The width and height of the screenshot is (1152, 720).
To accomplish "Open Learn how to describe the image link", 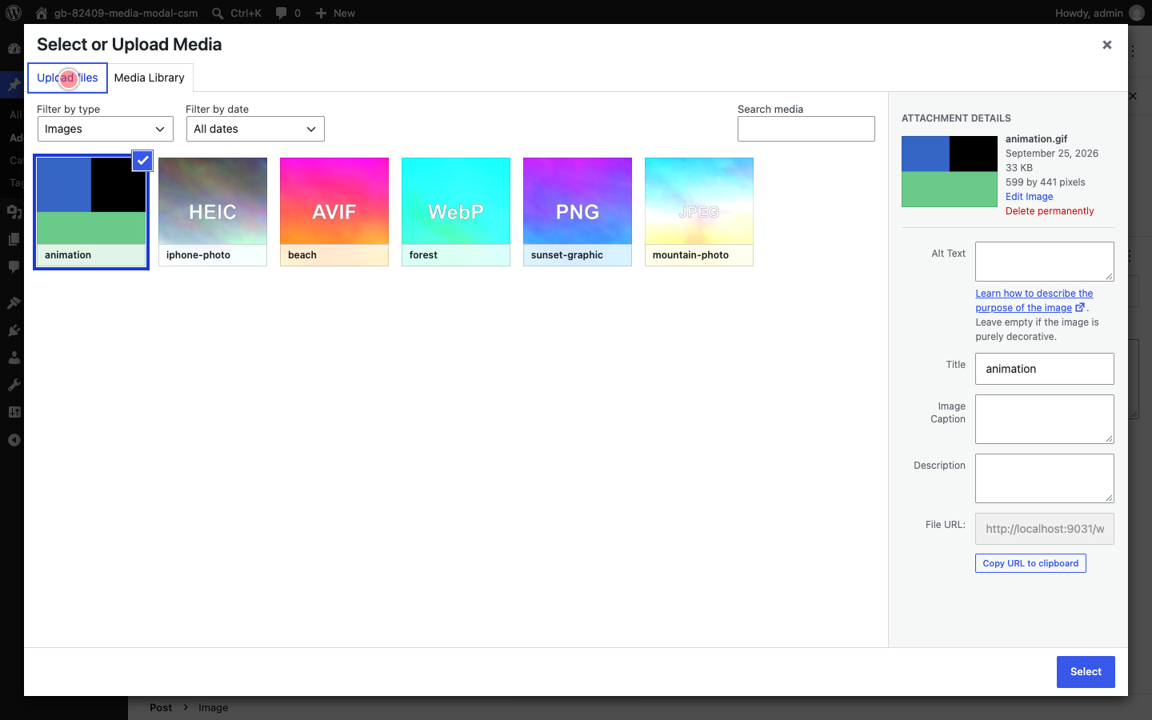I will click(1034, 301).
